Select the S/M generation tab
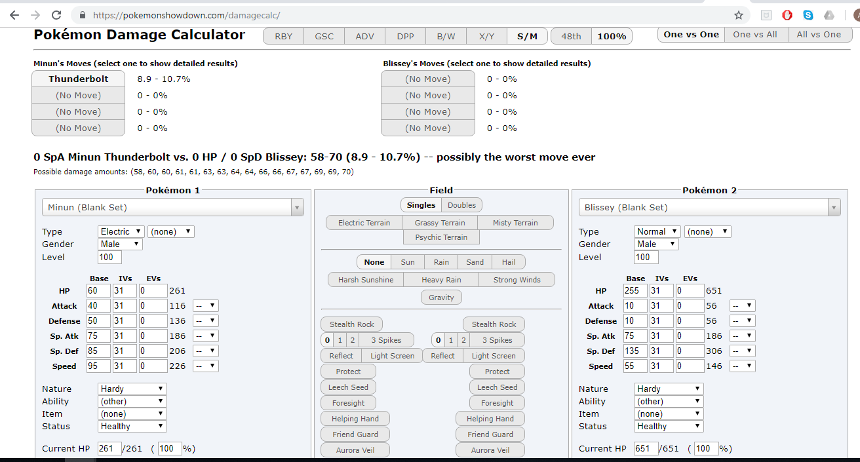 point(528,37)
